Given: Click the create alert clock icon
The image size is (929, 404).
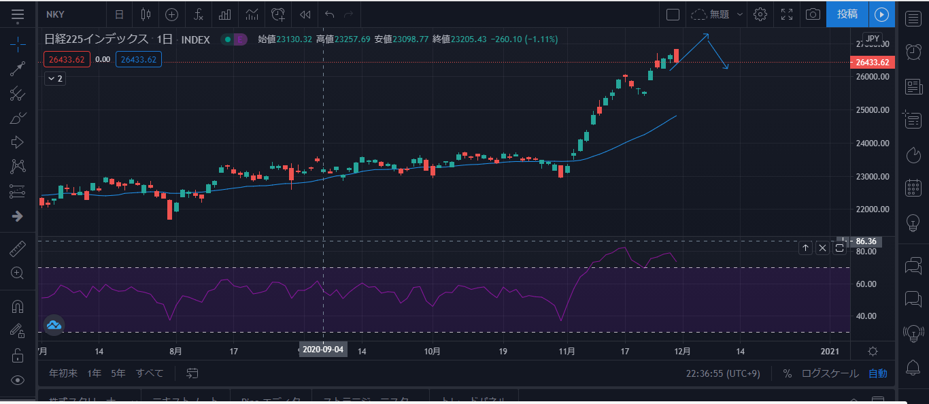Looking at the screenshot, I should (x=277, y=14).
